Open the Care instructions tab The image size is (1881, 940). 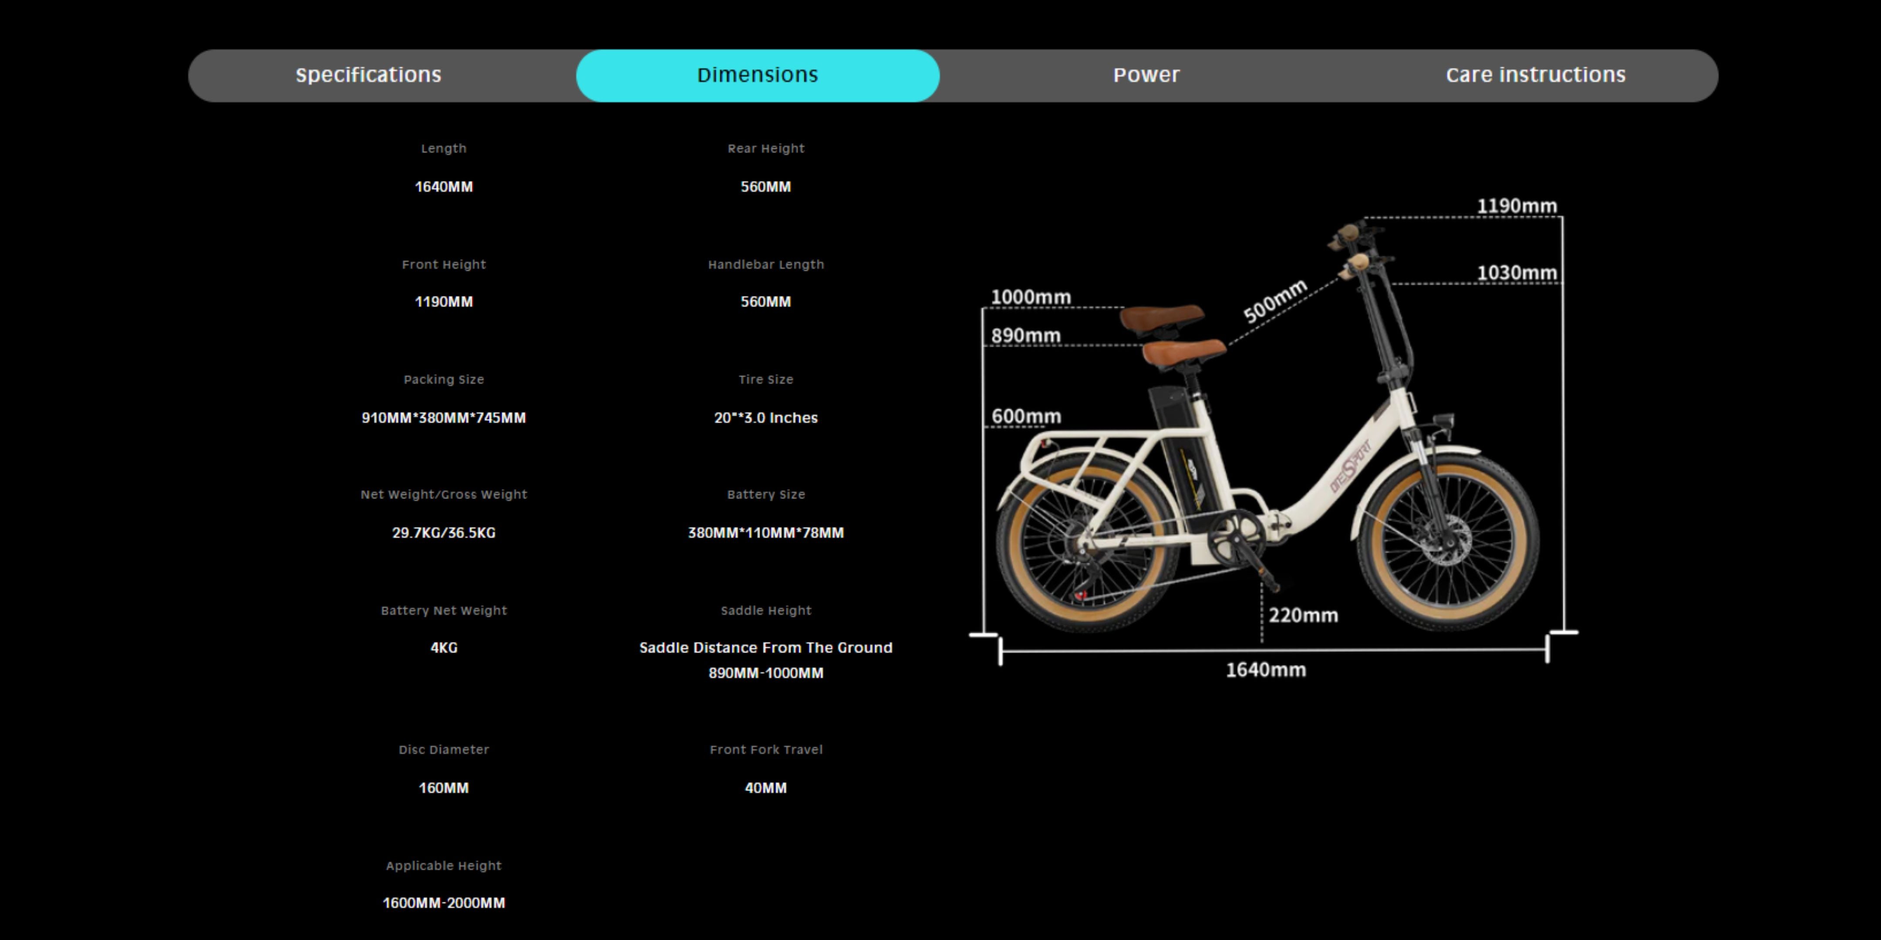pyautogui.click(x=1535, y=75)
